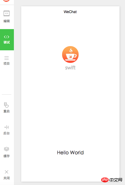Click the background arrow icon above 后台

[7, 127]
